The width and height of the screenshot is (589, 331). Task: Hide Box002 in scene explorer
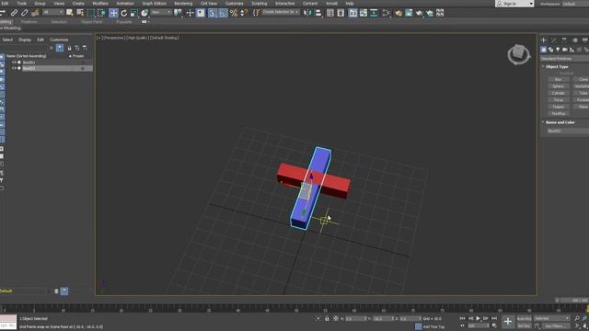(14, 68)
